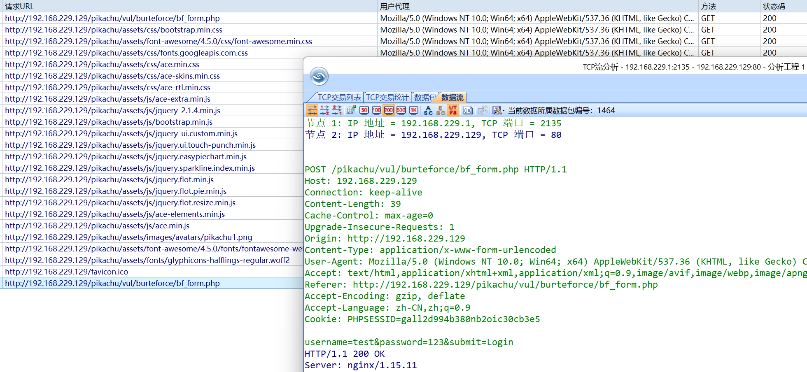The image size is (807, 372).
Task: Click the Content-Length: 39 header line
Action: click(353, 204)
